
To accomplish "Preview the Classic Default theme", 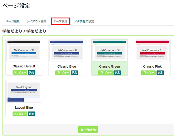I will pyautogui.click(x=20, y=73).
